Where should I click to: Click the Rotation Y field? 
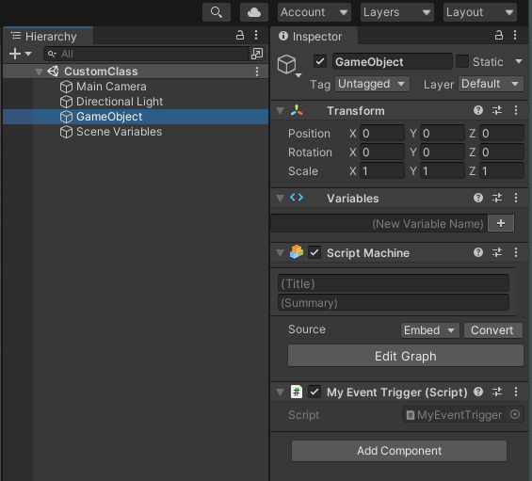coord(443,152)
